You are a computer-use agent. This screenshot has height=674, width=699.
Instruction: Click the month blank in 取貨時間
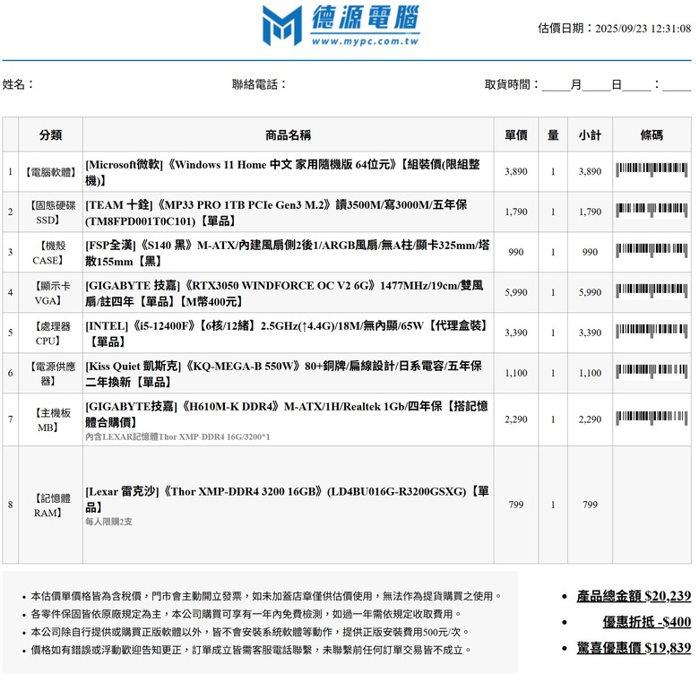[x=556, y=84]
